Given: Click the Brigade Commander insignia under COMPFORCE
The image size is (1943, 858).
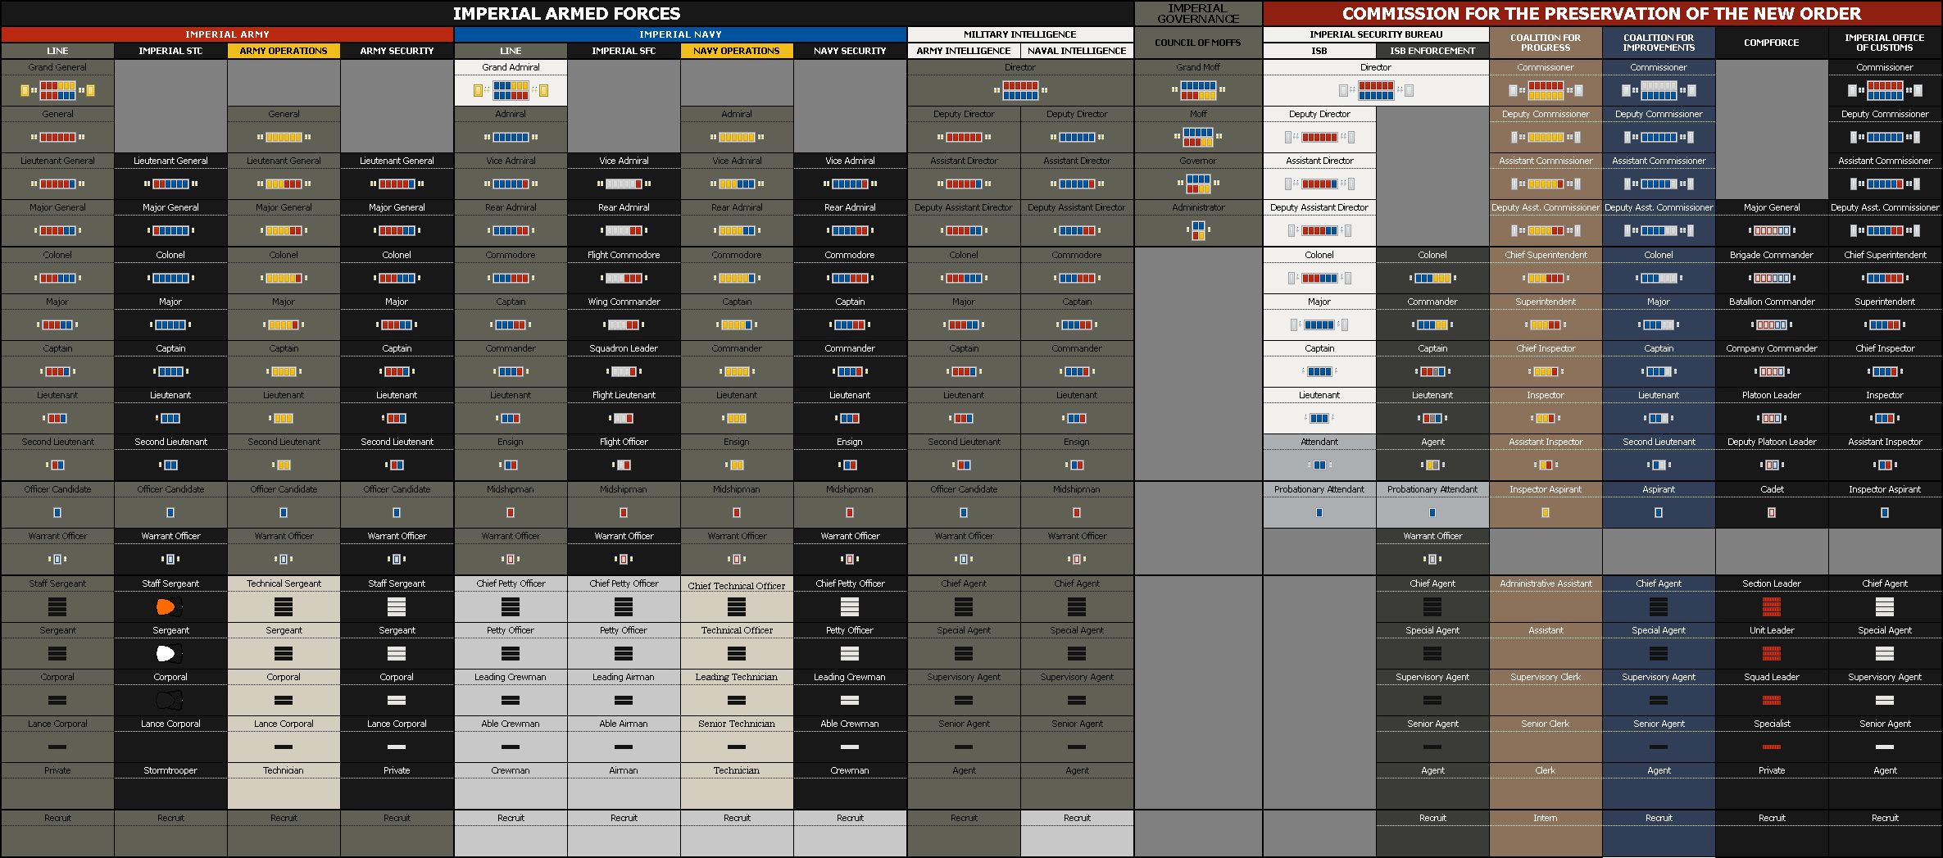Looking at the screenshot, I should (1772, 278).
